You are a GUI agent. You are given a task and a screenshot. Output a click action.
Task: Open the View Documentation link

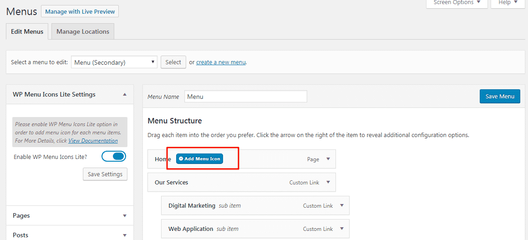tap(93, 141)
